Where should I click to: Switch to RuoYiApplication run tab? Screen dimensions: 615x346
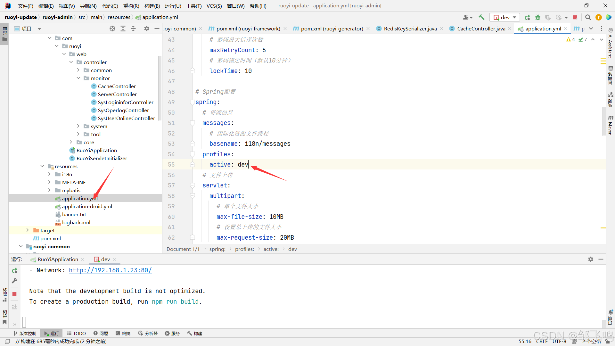pos(58,259)
